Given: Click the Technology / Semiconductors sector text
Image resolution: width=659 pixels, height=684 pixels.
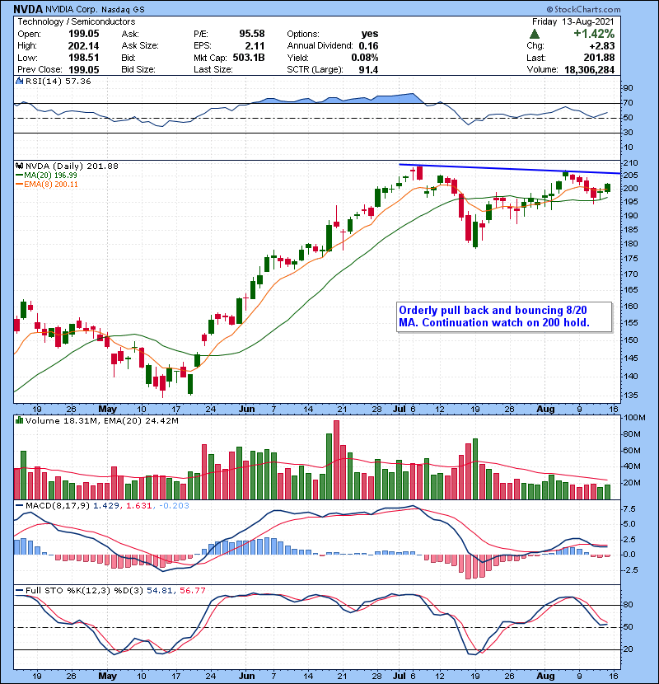Looking at the screenshot, I should click(77, 21).
